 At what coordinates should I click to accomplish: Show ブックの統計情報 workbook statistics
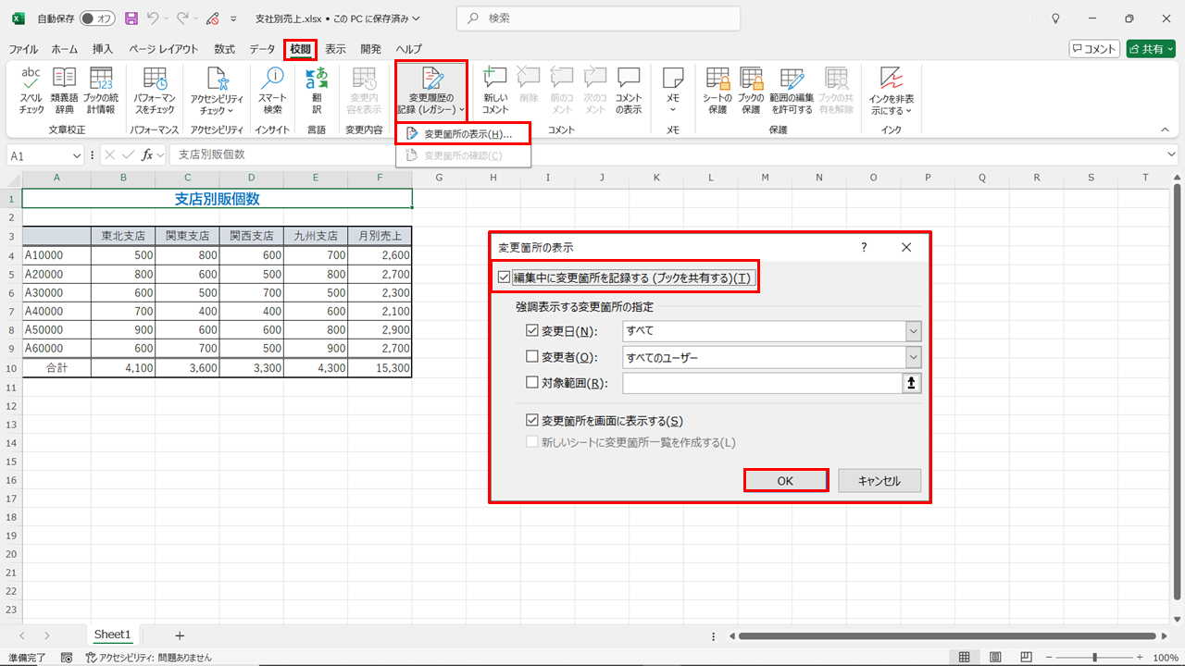point(100,91)
